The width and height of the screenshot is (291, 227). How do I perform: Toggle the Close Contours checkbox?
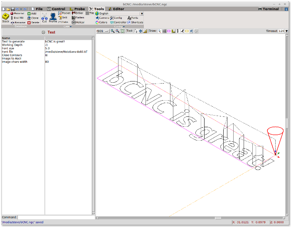point(47,55)
